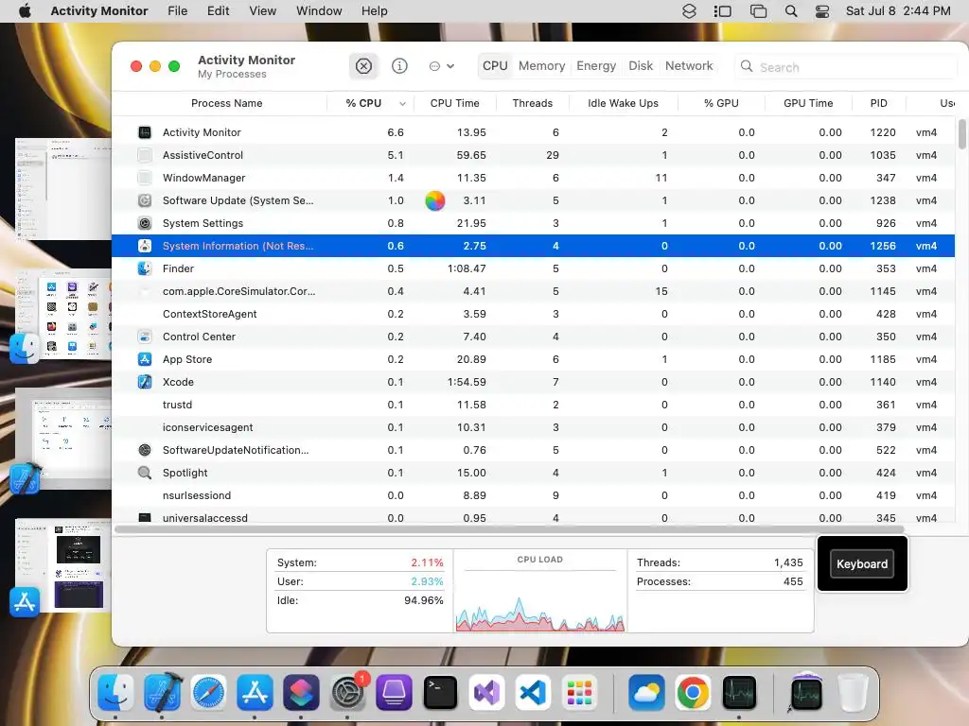This screenshot has height=726, width=969.
Task: Open the Apple menu
Action: click(x=25, y=11)
